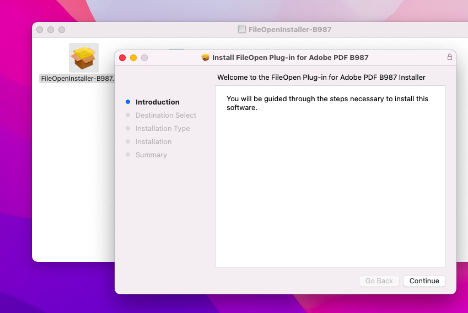Image resolution: width=468 pixels, height=313 pixels.
Task: Close the installer window with red button
Action: [x=122, y=58]
